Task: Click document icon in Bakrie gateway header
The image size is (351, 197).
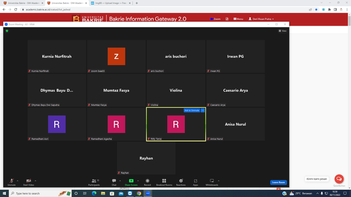Action: coord(227,19)
